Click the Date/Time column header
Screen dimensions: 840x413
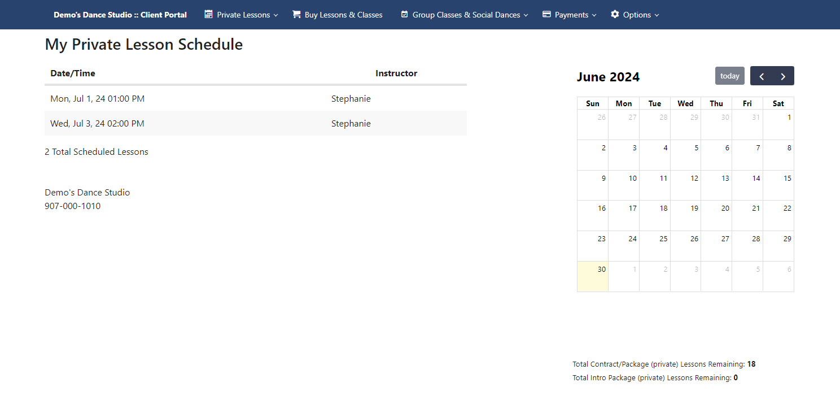pos(73,73)
